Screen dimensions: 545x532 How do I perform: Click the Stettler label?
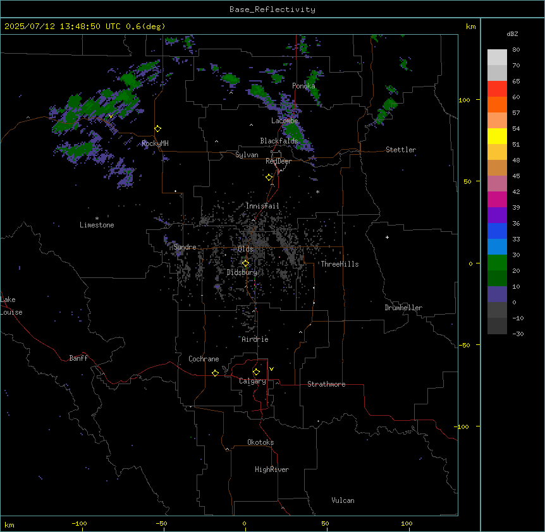coord(401,150)
